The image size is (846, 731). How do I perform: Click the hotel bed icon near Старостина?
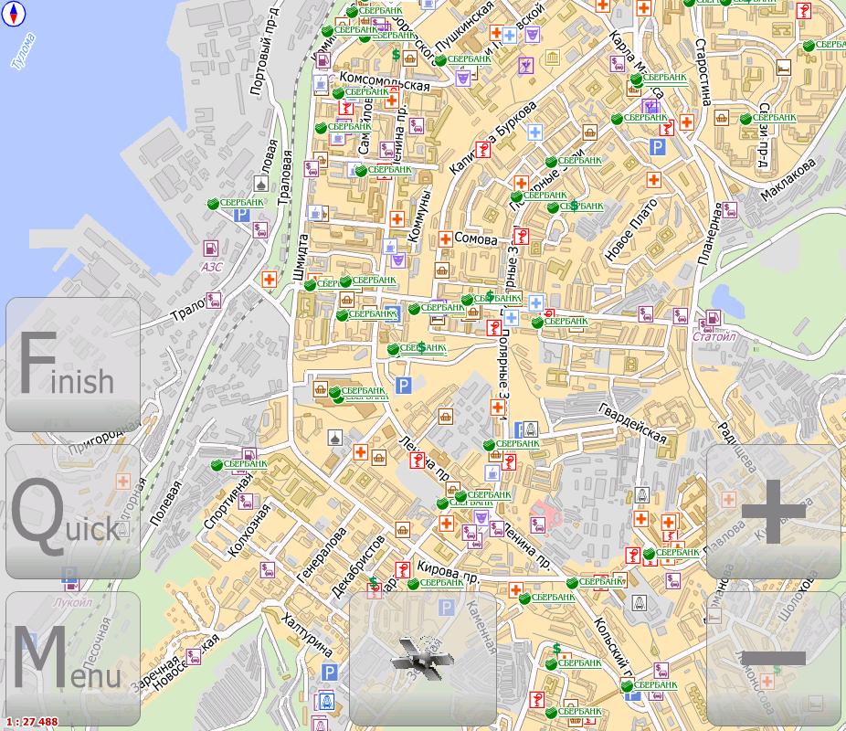click(783, 67)
